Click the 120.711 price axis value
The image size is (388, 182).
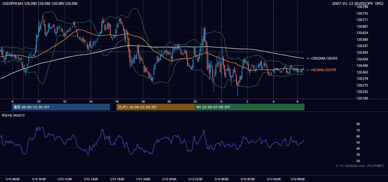362,20
